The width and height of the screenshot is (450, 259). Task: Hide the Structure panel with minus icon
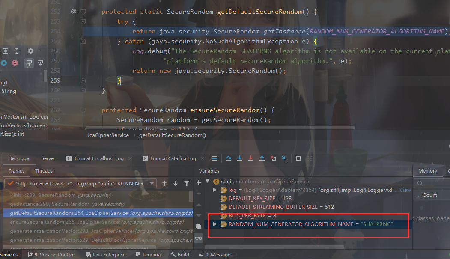pos(42,51)
